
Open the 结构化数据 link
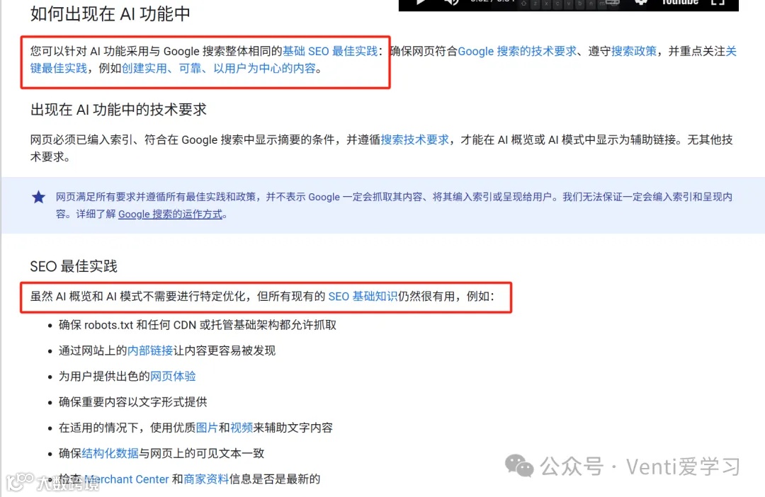point(110,454)
